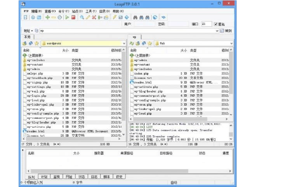Expand the remote Web path dropdown
Viewport: 308px width, 187px height.
pos(231,43)
